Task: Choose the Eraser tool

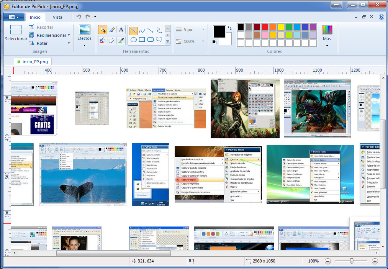Action: (x=112, y=40)
